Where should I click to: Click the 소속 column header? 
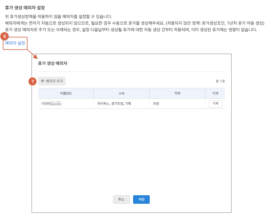121,93
